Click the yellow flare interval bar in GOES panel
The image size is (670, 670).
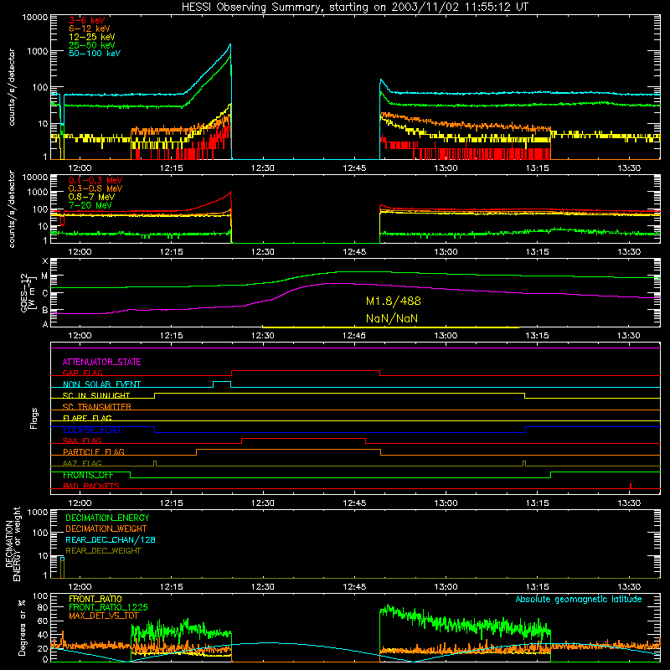point(390,327)
